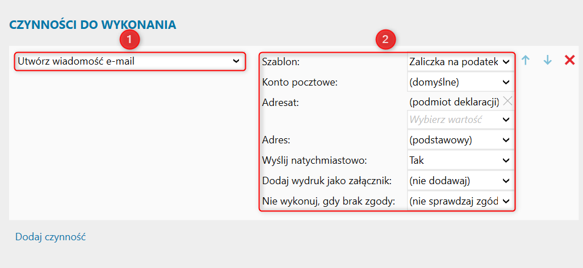Click the 'Czynności do wykonania' heading
The width and height of the screenshot is (583, 268).
pos(93,24)
